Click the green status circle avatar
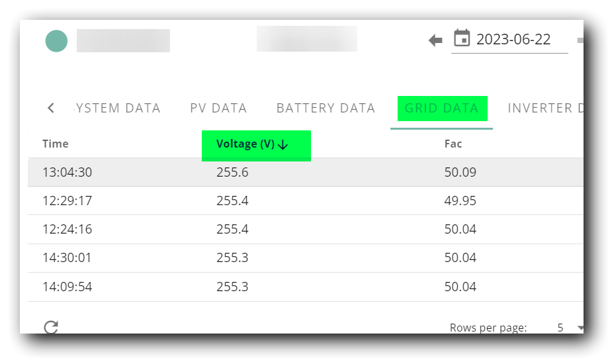The height and width of the screenshot is (360, 610). point(56,41)
